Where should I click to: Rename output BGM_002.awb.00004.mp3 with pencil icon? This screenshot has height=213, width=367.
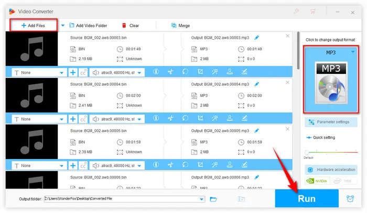click(257, 84)
